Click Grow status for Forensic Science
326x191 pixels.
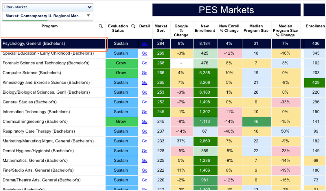click(x=121, y=63)
